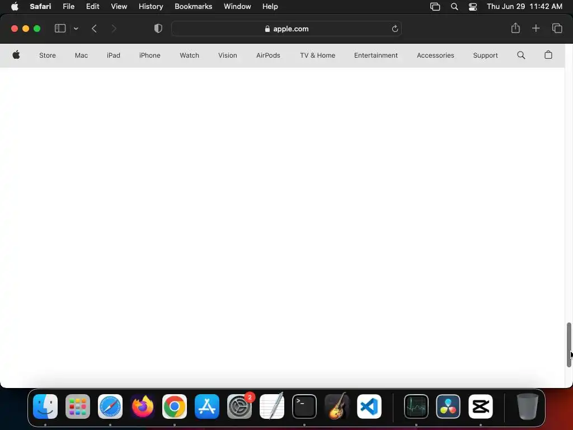This screenshot has height=430, width=573.
Task: Open the Apple system menu
Action: (x=15, y=7)
